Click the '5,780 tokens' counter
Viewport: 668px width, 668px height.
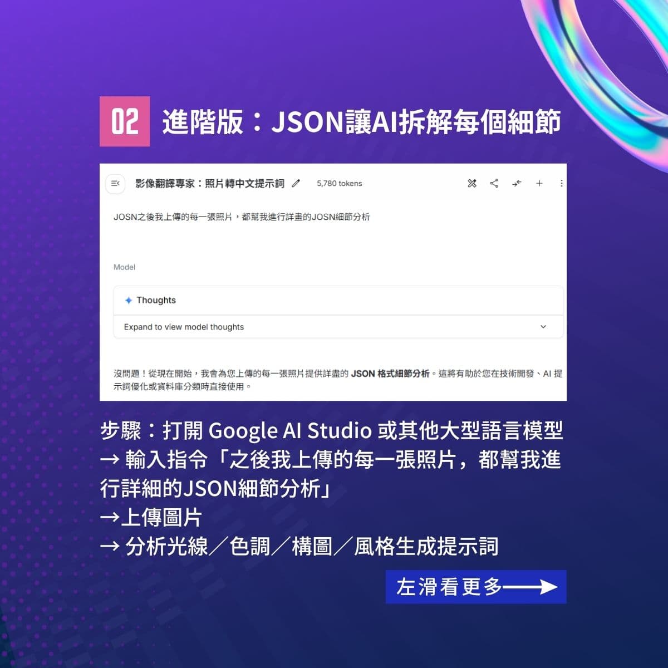(340, 183)
